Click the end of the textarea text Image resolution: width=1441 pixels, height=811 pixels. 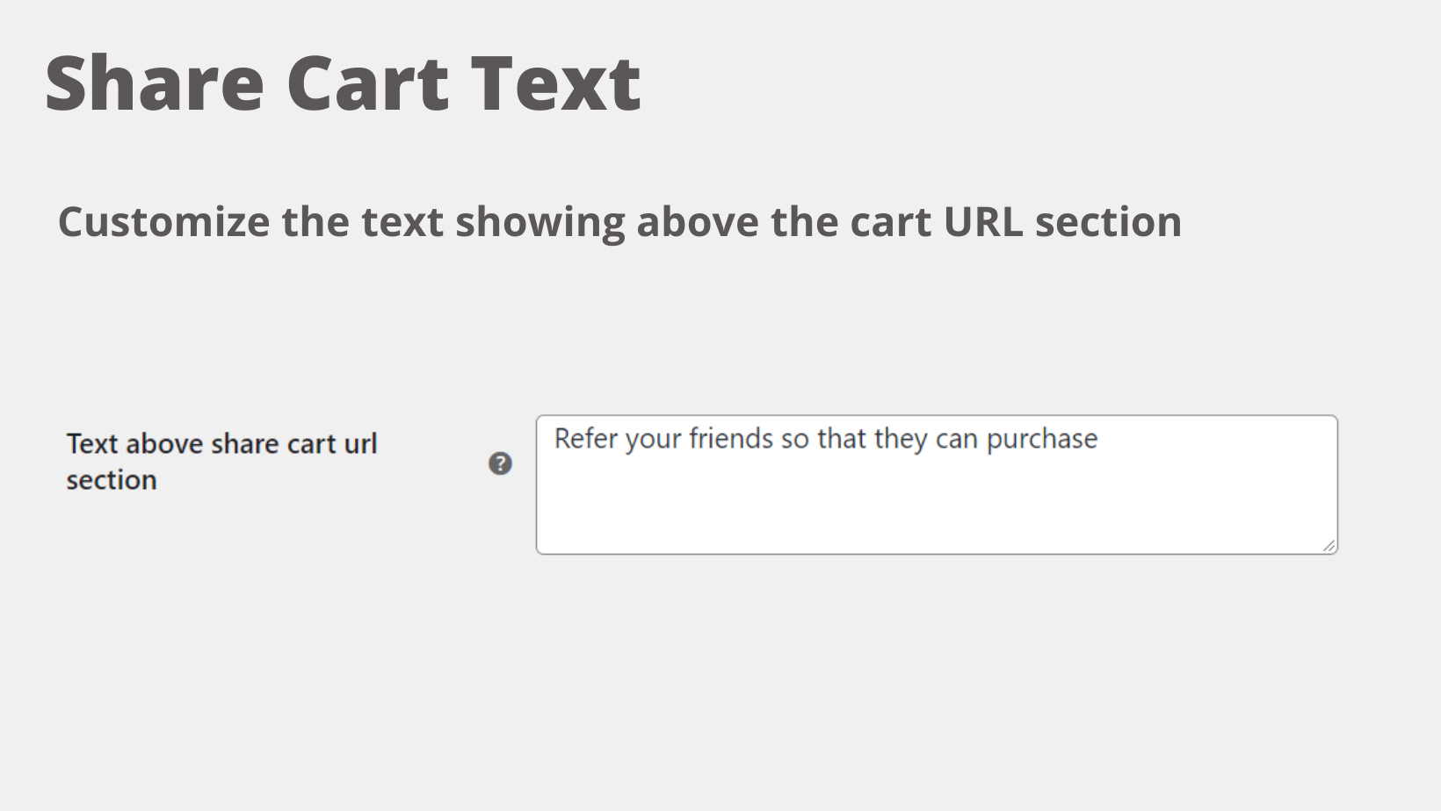coord(1100,438)
